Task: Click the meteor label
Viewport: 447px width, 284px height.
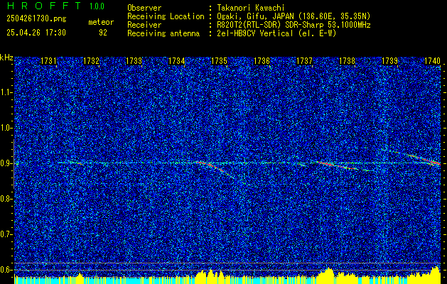Action: click(101, 22)
